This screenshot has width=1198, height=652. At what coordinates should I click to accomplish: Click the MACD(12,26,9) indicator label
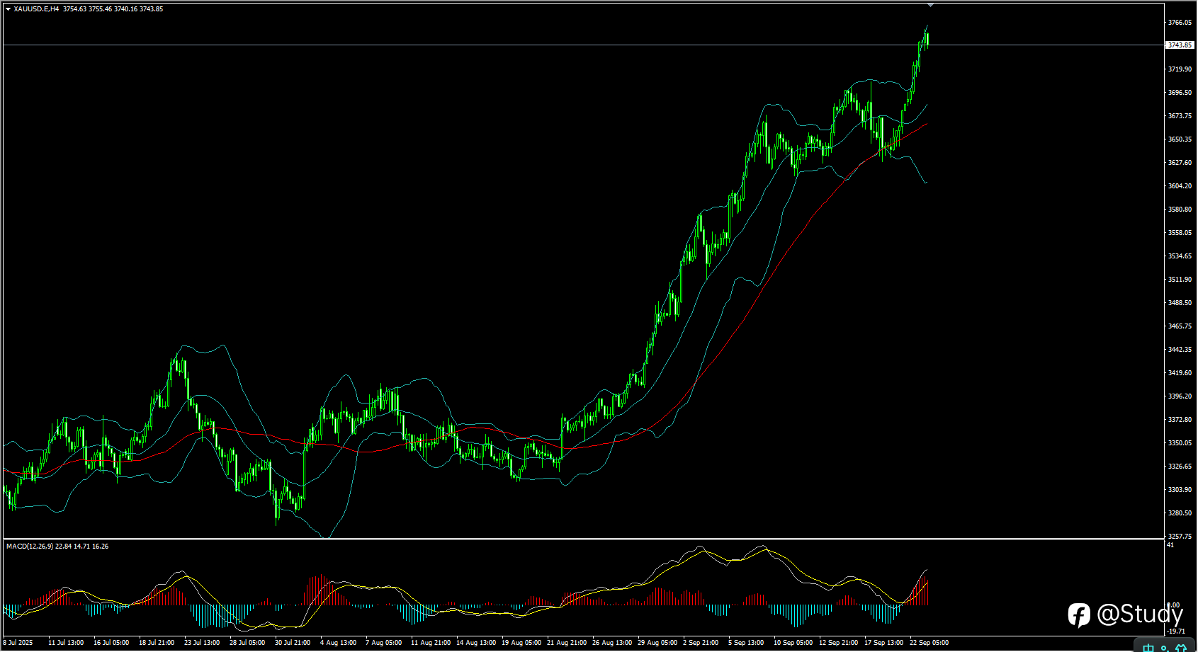point(29,547)
